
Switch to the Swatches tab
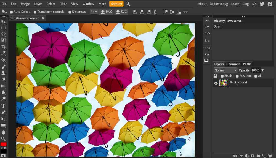point(234,21)
